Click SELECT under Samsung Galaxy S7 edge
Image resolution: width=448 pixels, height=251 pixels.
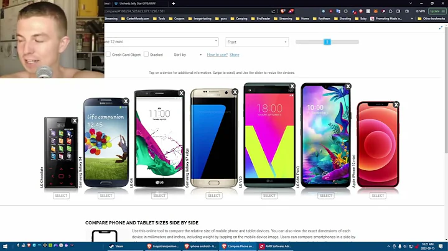(214, 195)
